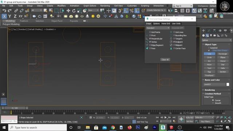233x131 pixels.
Task: Click the Clear All button
Action: [x=165, y=60]
